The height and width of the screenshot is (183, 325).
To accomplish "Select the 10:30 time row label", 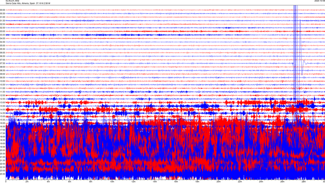I will click(x=2, y=85).
